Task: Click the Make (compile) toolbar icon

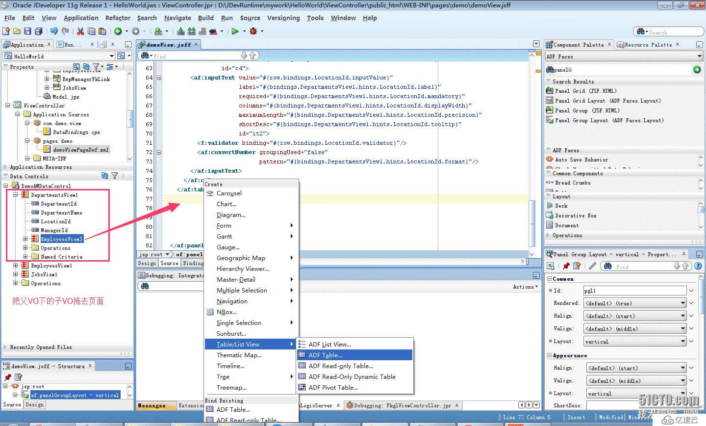Action: [181, 31]
